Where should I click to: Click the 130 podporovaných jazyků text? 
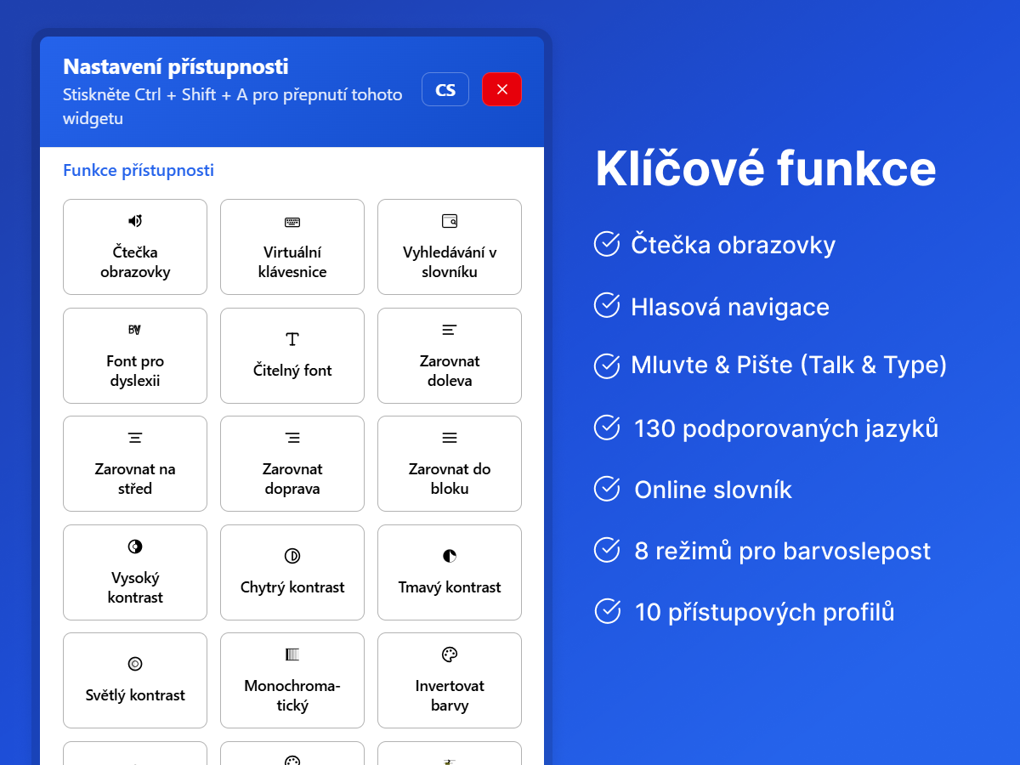click(x=786, y=428)
